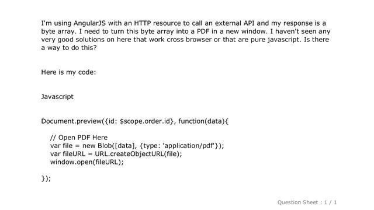Click the 'Javascript' heading text

[57, 97]
